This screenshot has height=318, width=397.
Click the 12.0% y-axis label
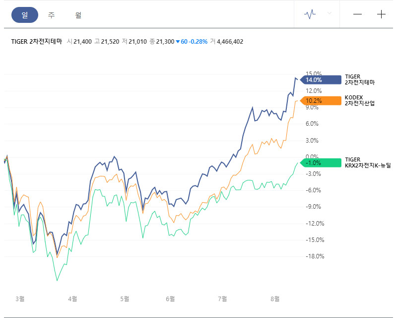314,91
